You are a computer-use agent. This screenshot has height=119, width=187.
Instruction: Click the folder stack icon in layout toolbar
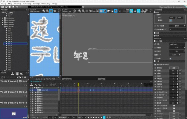[108, 11]
